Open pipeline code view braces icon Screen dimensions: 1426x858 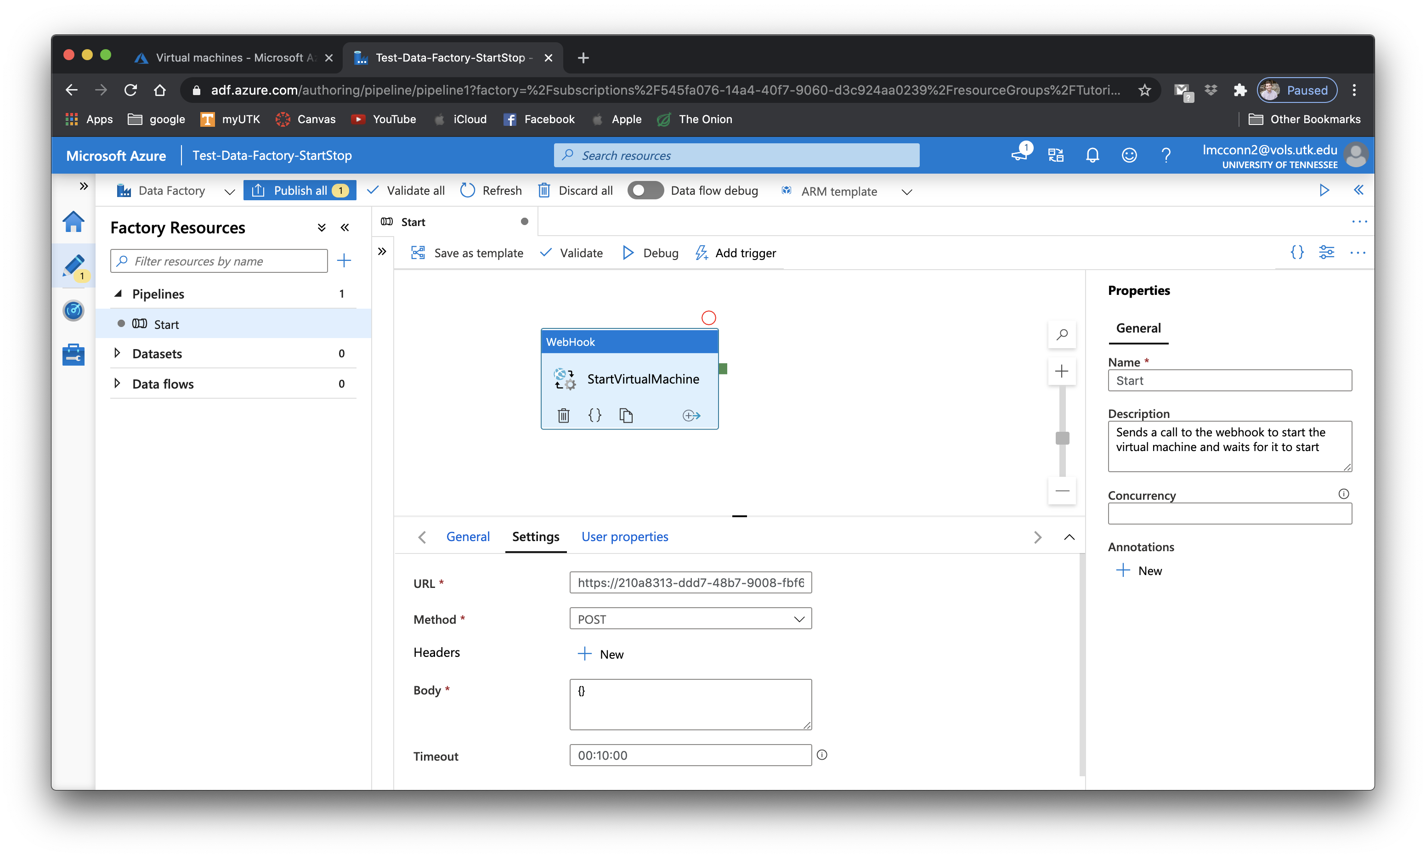pyautogui.click(x=1296, y=253)
